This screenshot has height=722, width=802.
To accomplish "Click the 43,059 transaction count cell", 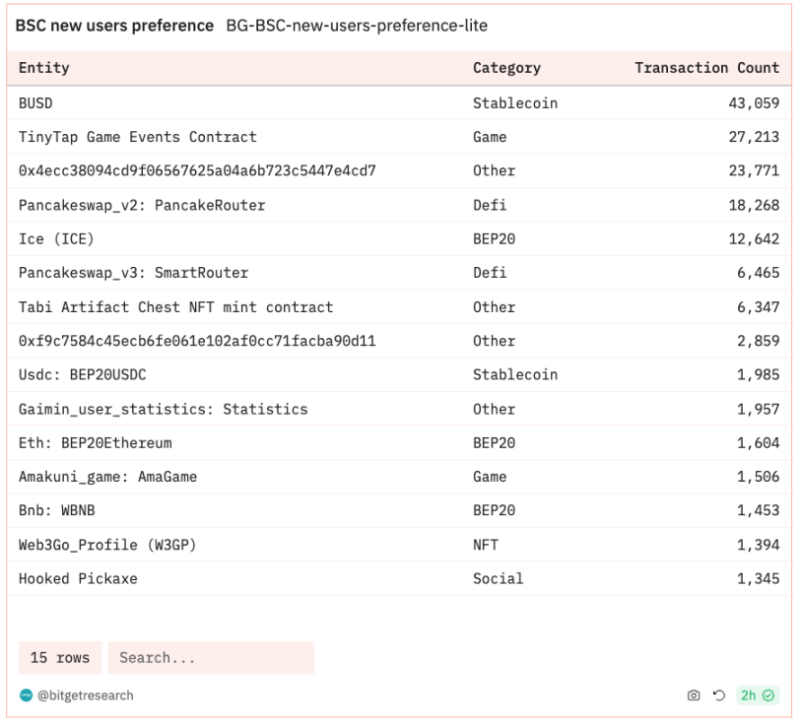I will coord(754,103).
